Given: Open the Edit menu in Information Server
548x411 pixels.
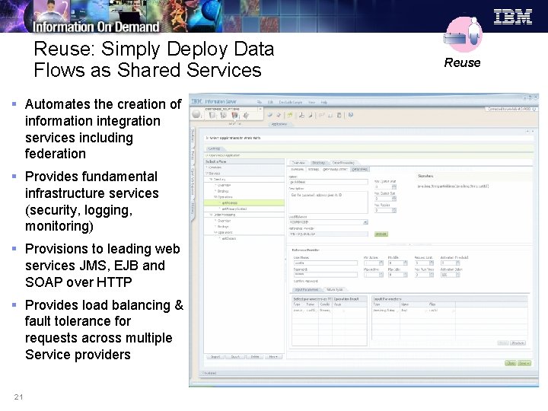Looking at the screenshot, I should point(270,102).
